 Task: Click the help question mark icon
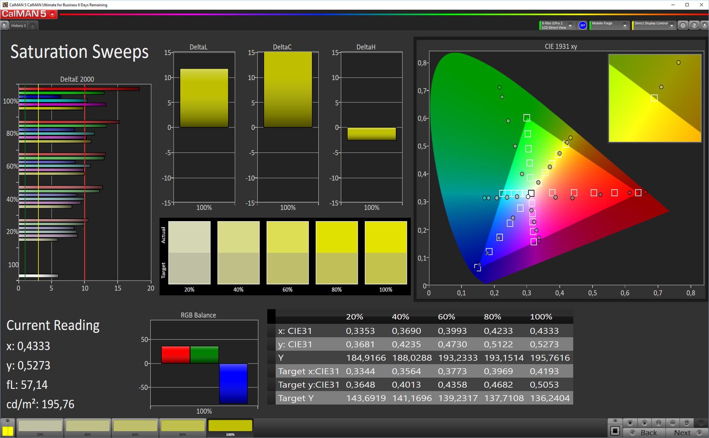click(694, 25)
